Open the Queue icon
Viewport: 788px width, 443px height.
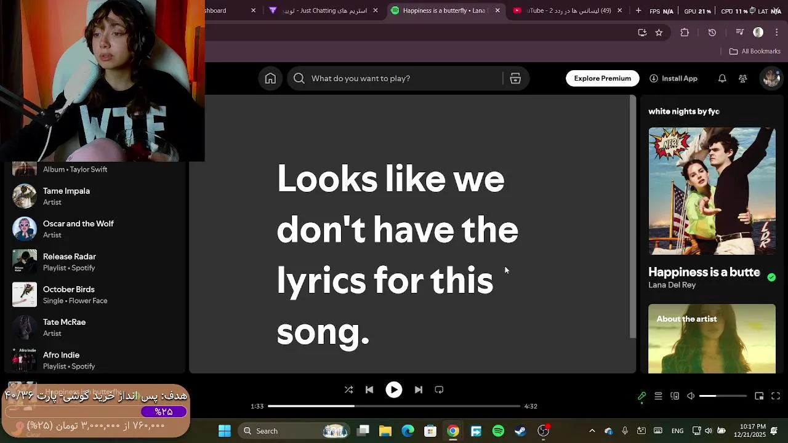658,396
